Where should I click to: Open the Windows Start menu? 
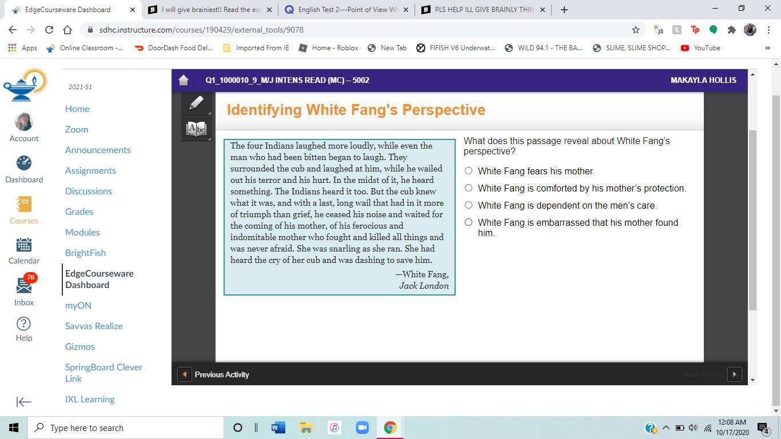pos(14,428)
